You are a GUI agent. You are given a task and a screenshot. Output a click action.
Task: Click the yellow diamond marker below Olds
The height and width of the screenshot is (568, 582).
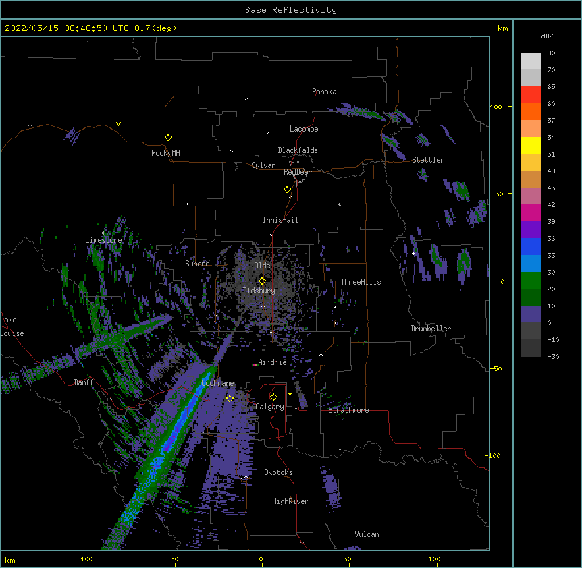pyautogui.click(x=262, y=281)
